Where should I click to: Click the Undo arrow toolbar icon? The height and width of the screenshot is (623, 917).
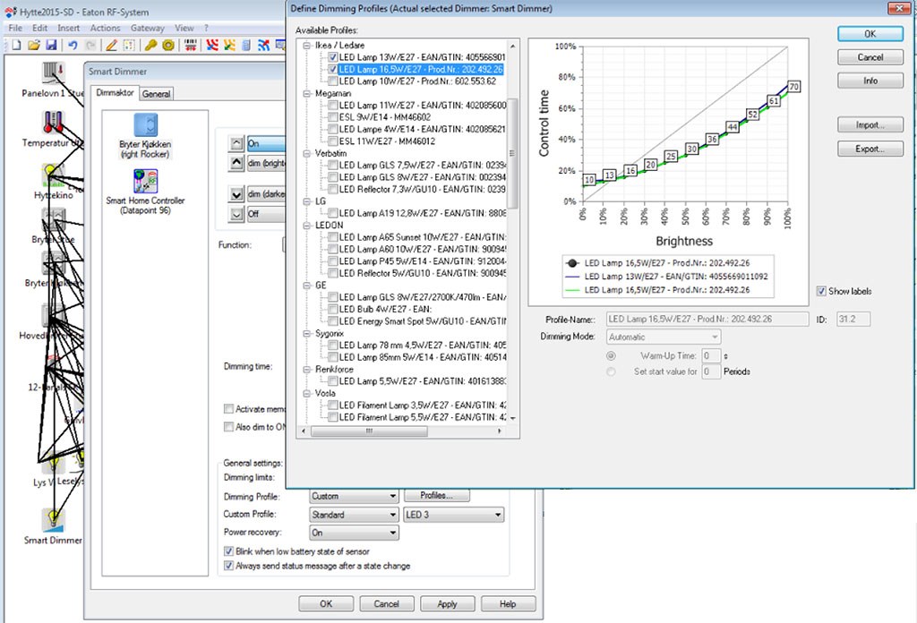[x=73, y=46]
